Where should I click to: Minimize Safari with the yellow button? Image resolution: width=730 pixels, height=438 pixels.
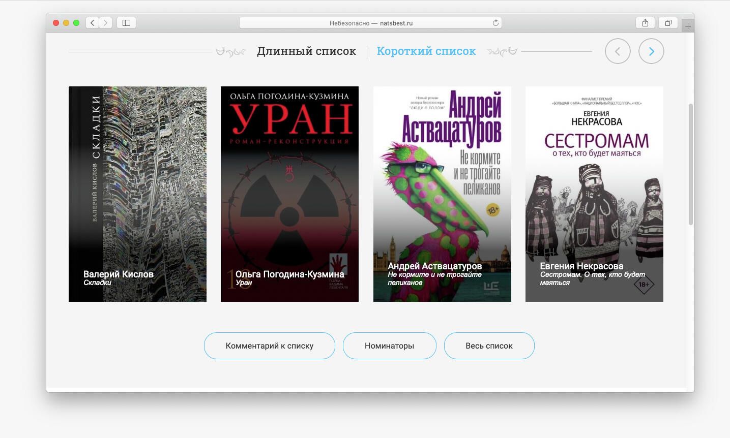(x=66, y=23)
